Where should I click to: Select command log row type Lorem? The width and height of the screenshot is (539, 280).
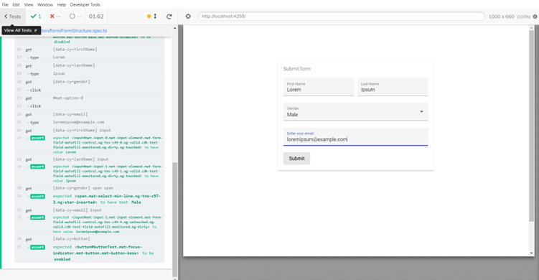tap(90, 57)
